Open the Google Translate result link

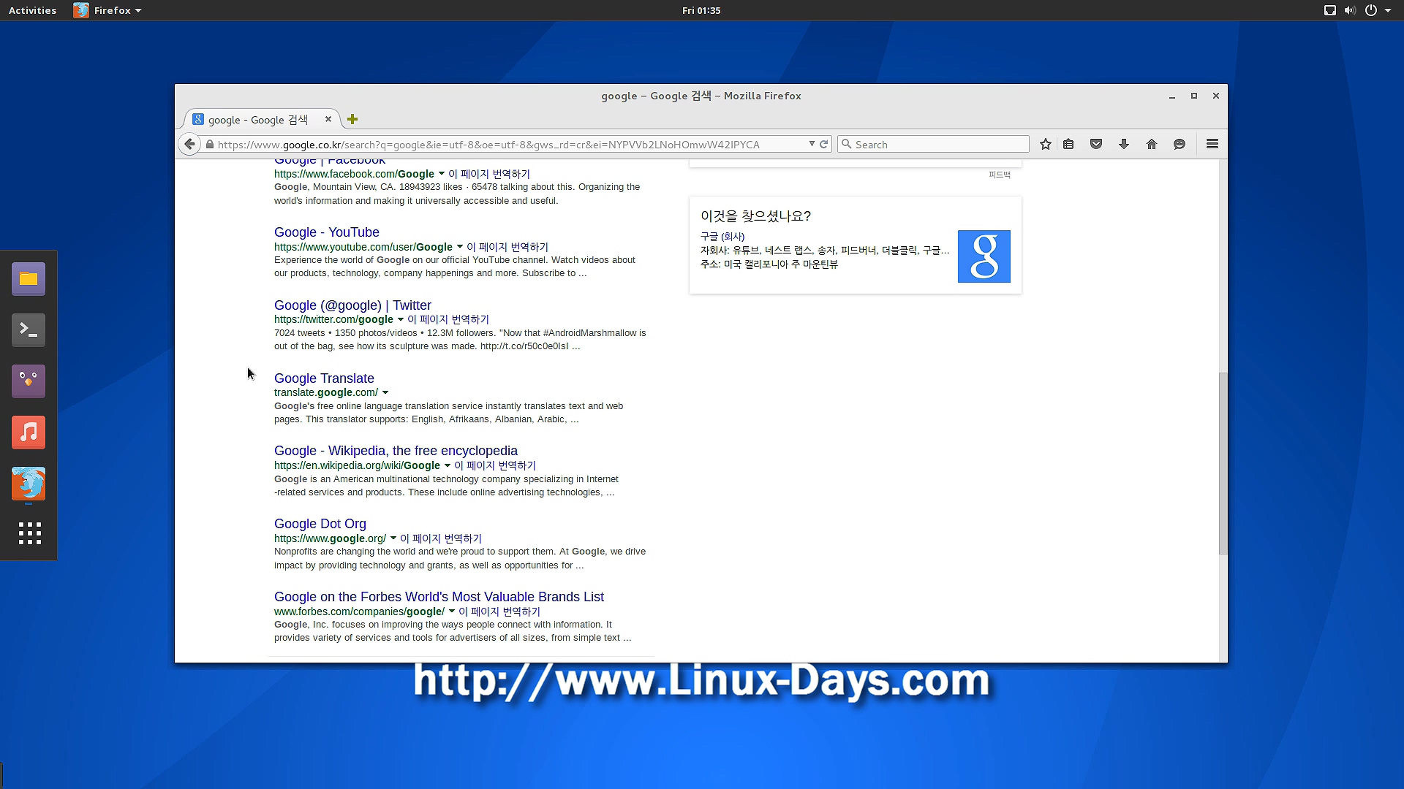click(x=324, y=378)
